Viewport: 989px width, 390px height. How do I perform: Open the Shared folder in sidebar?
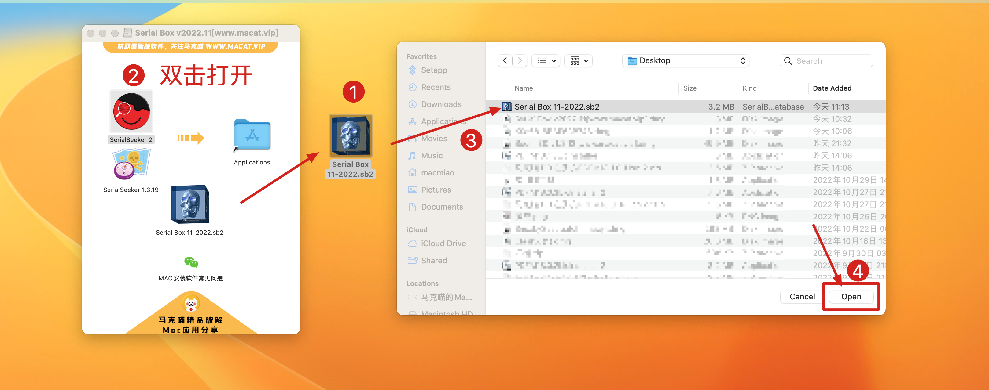click(x=434, y=261)
